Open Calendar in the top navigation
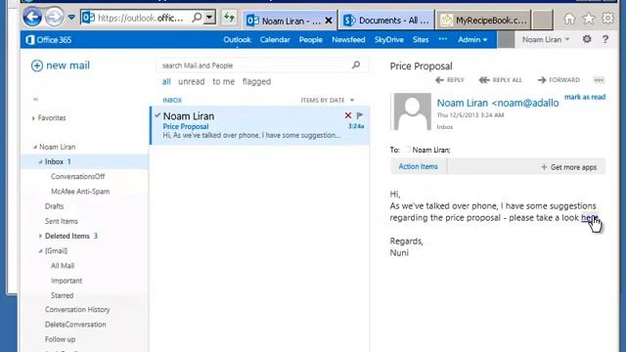The height and width of the screenshot is (352, 626). 275,39
